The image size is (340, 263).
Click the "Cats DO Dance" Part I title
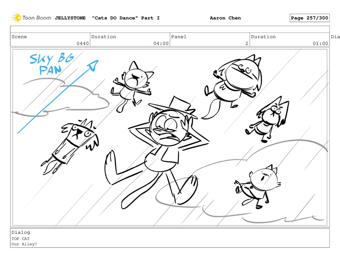[x=126, y=18]
